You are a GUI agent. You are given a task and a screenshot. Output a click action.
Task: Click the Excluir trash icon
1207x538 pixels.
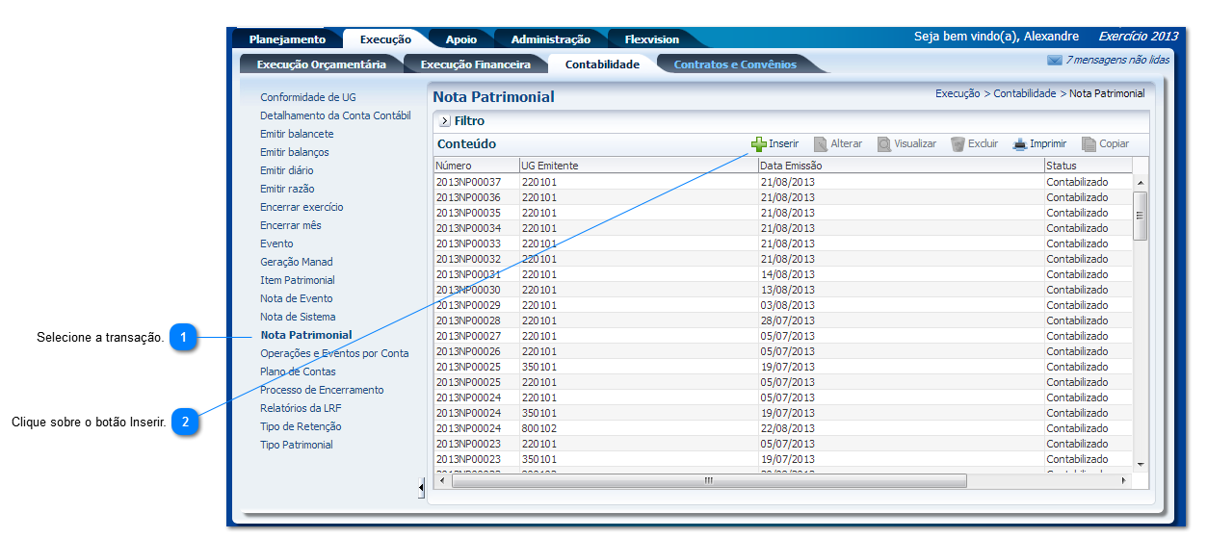coord(958,144)
